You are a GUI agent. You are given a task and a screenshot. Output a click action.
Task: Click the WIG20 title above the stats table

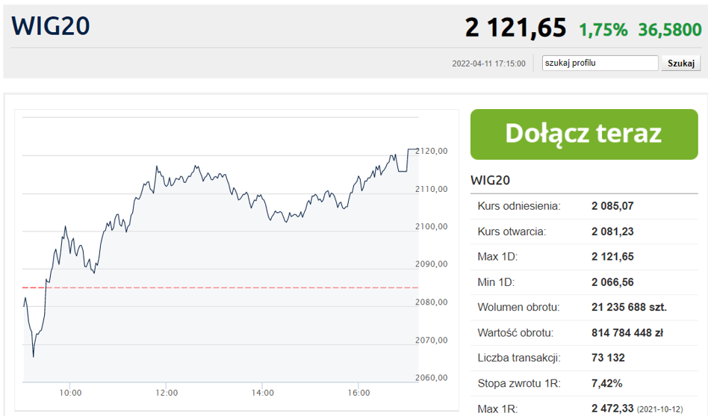pos(490,180)
